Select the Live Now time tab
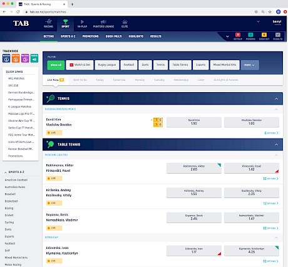Viewport: 288px width, 267px height. click(55, 80)
